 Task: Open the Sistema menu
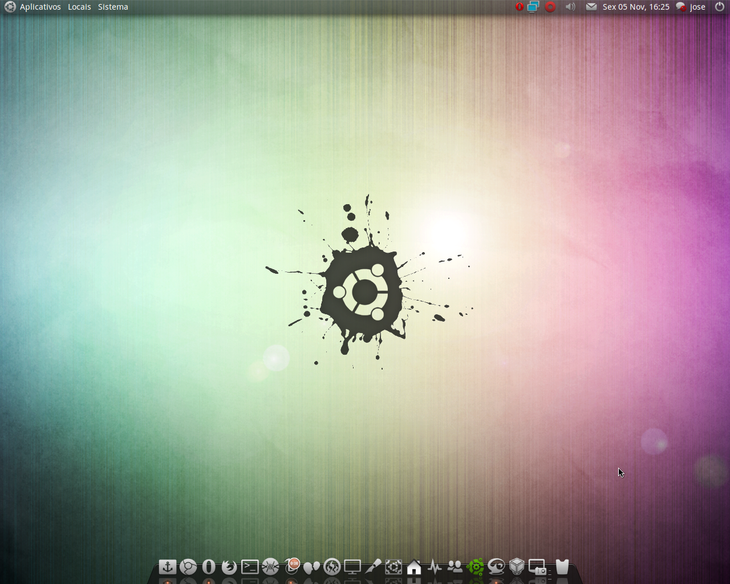tap(113, 7)
